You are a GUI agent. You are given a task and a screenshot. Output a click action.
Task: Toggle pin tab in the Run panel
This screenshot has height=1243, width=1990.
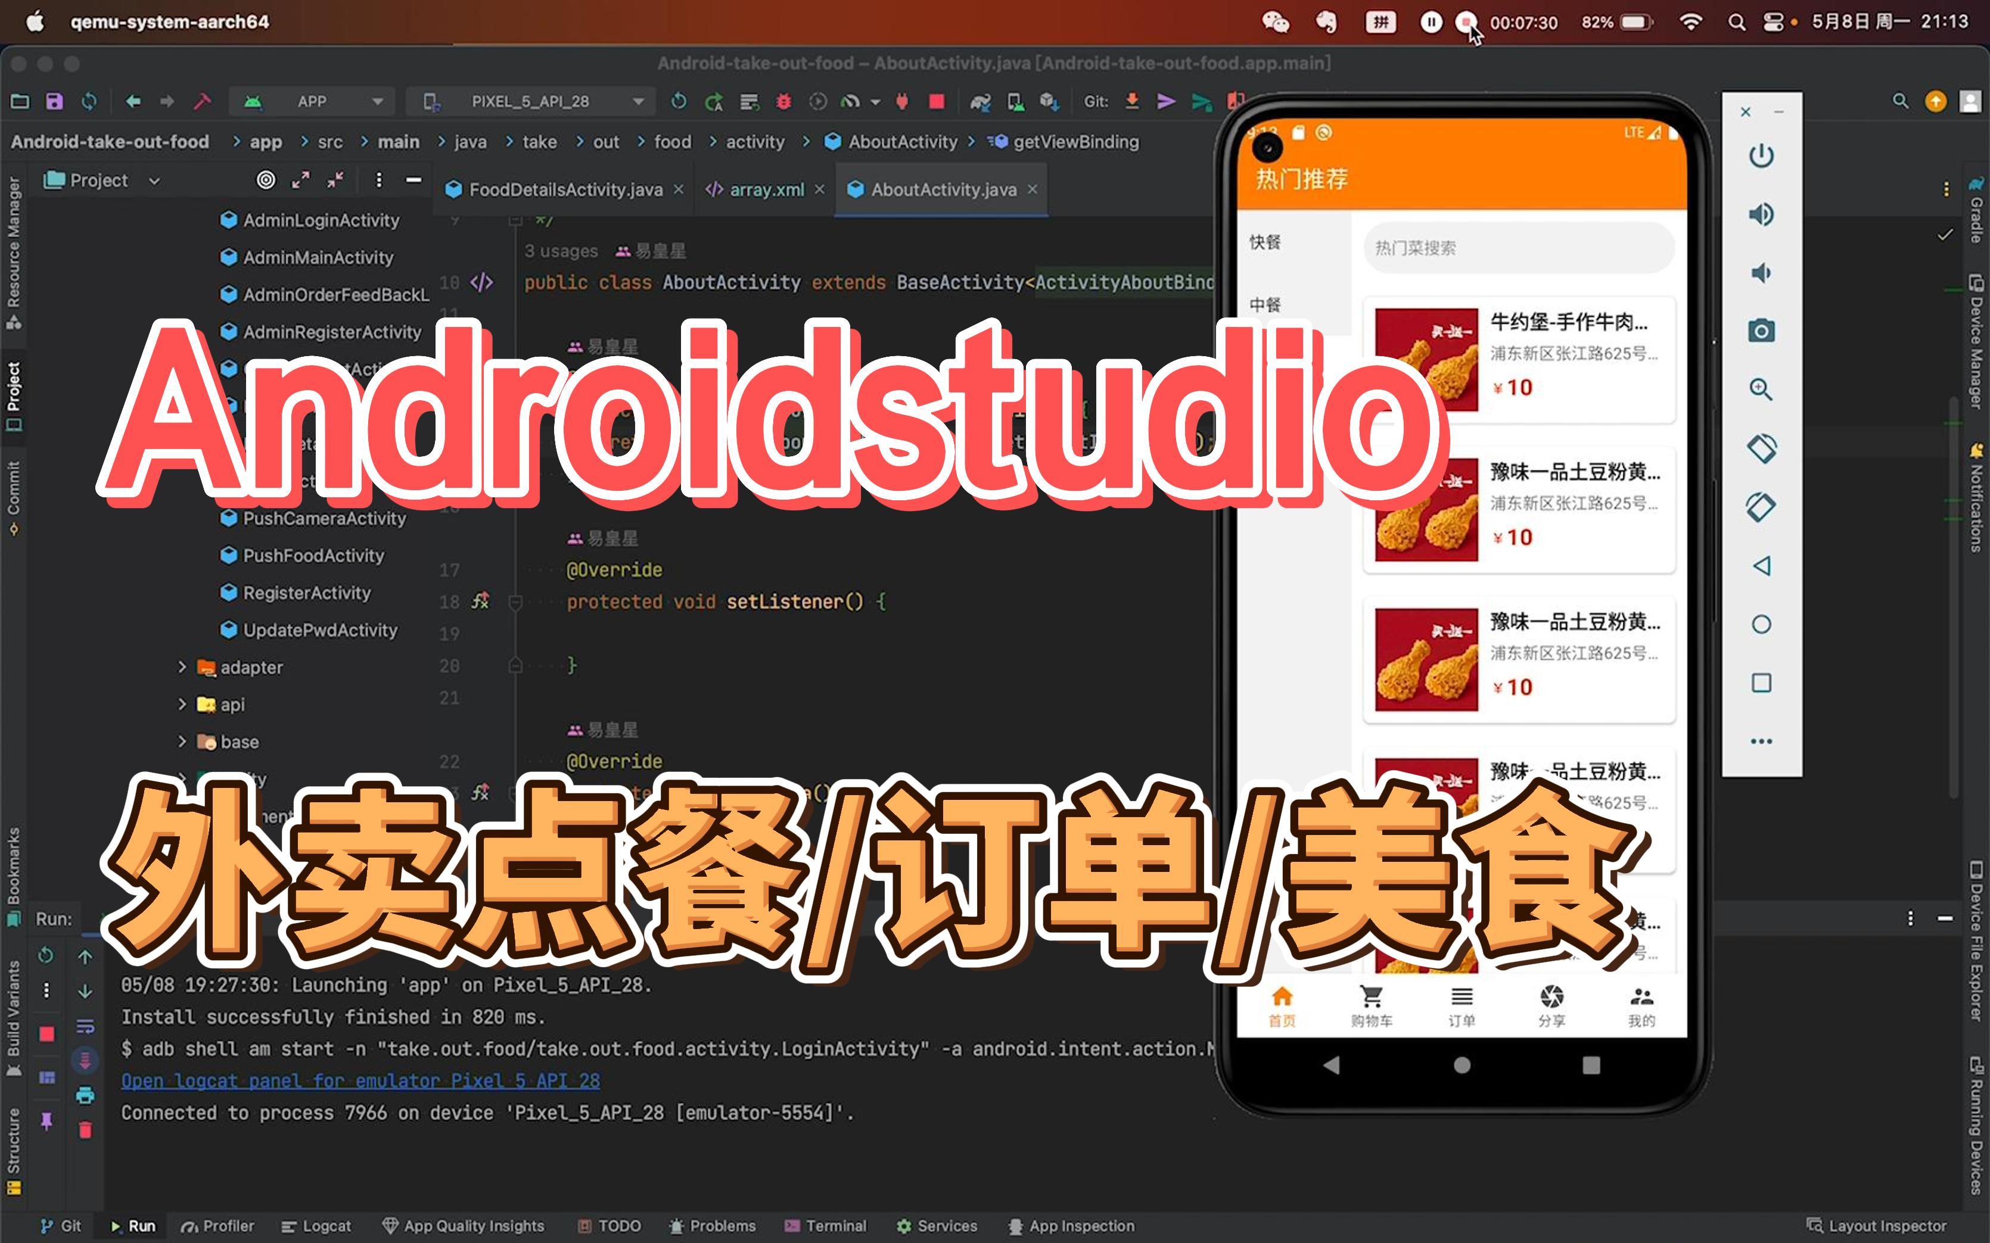tap(46, 1120)
